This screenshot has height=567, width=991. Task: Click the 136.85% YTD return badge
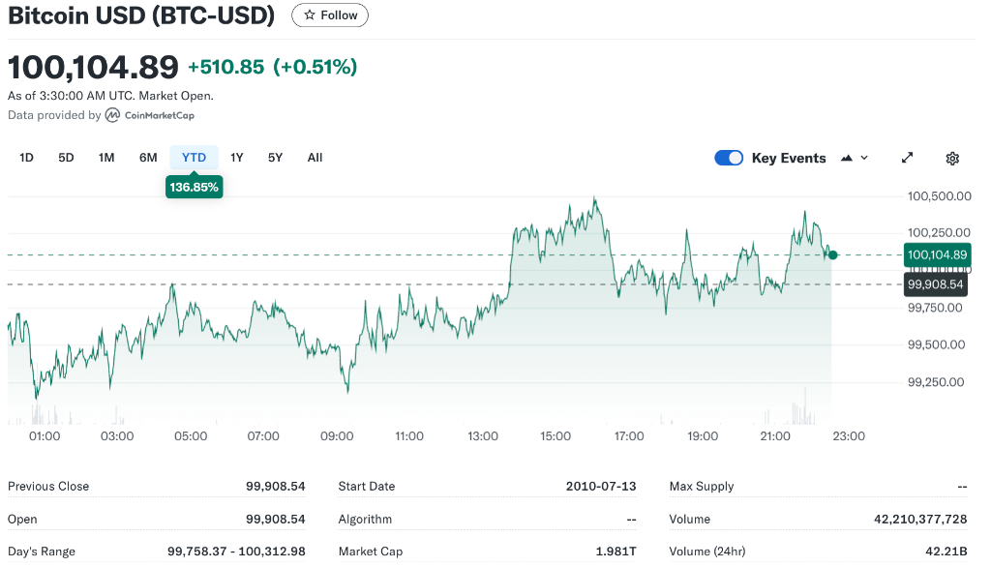(195, 187)
